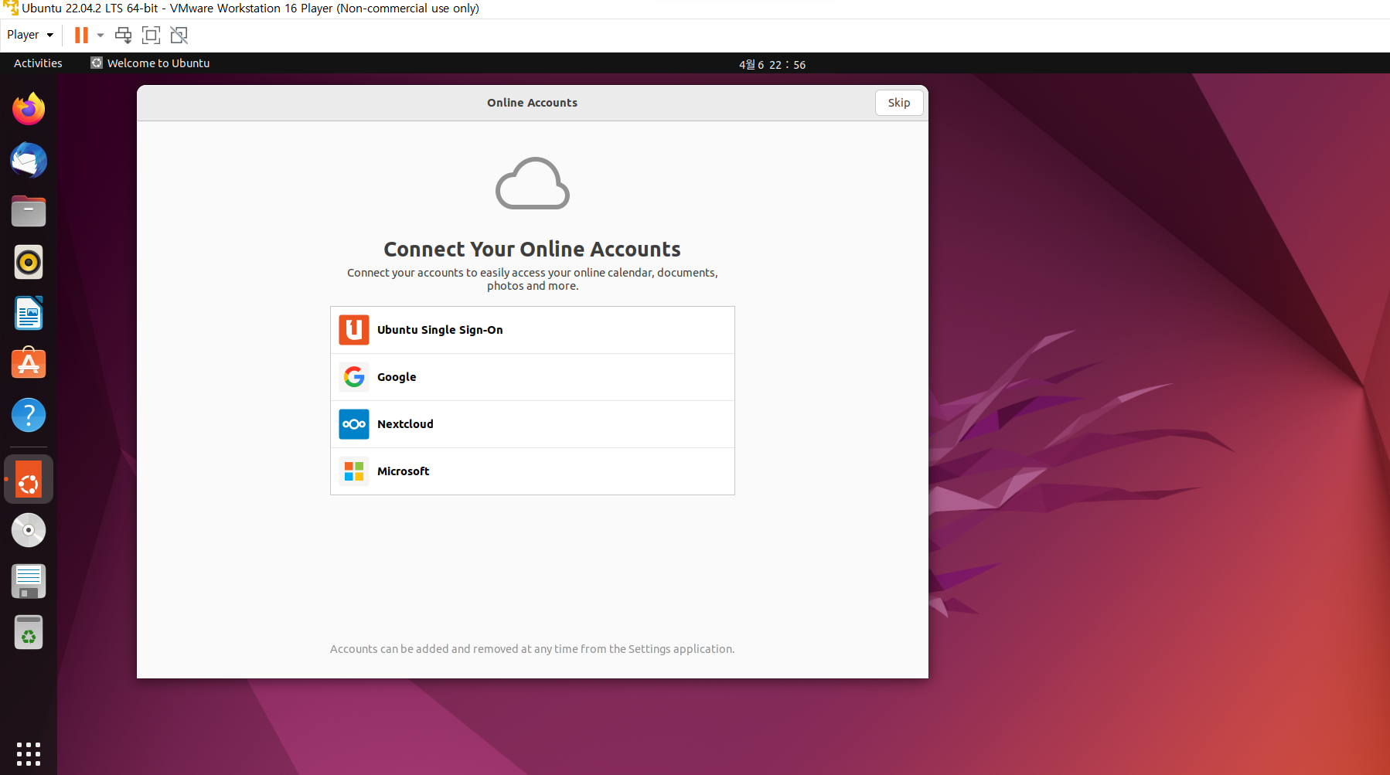Select Ubuntu Single Sign-On account option
The image size is (1390, 775).
(533, 330)
